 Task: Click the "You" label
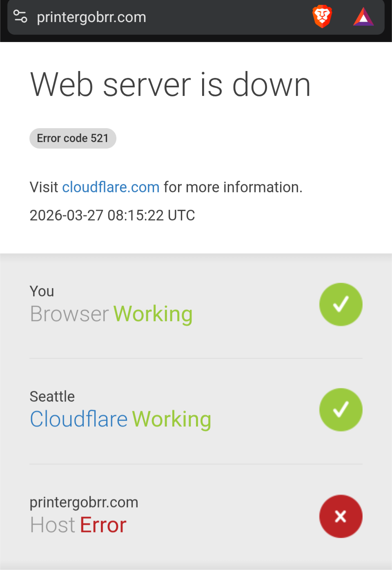pos(42,292)
